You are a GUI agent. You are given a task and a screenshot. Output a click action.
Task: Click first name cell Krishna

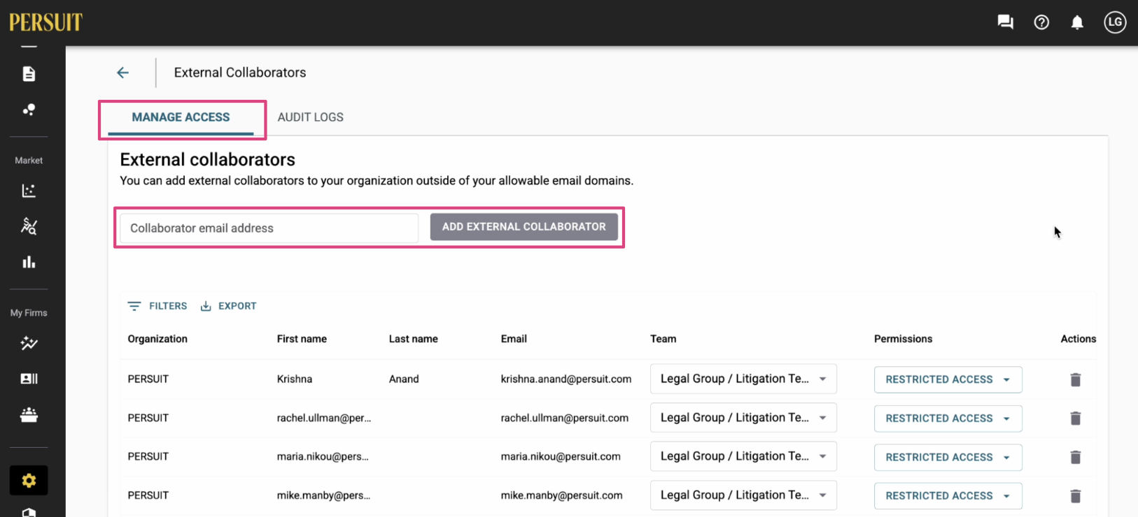pos(295,379)
